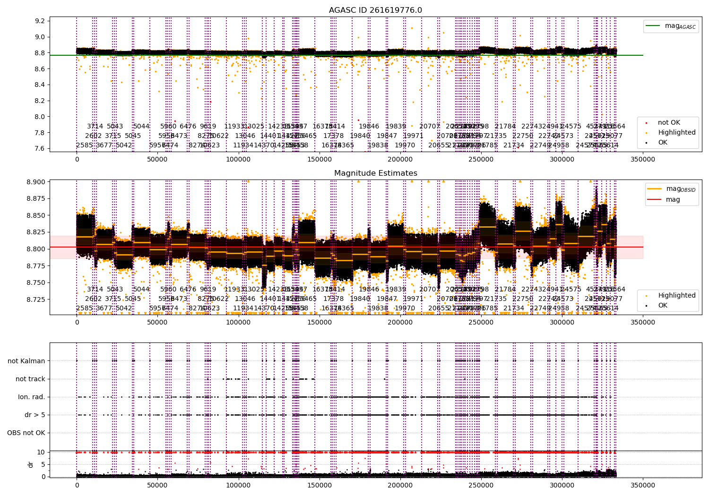The height and width of the screenshot is (496, 709).
Task: Click the 100000 x-tick of bottom plot
Action: 238,485
